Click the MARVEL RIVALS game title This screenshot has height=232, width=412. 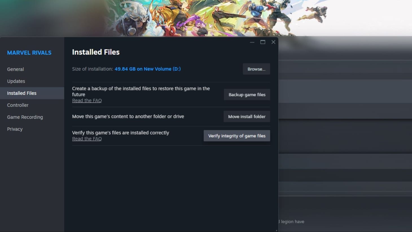tap(29, 52)
